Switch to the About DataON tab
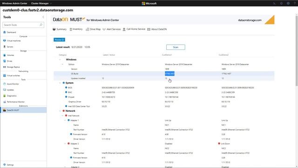Image resolution: width=298 pixels, height=168 pixels. point(157,29)
